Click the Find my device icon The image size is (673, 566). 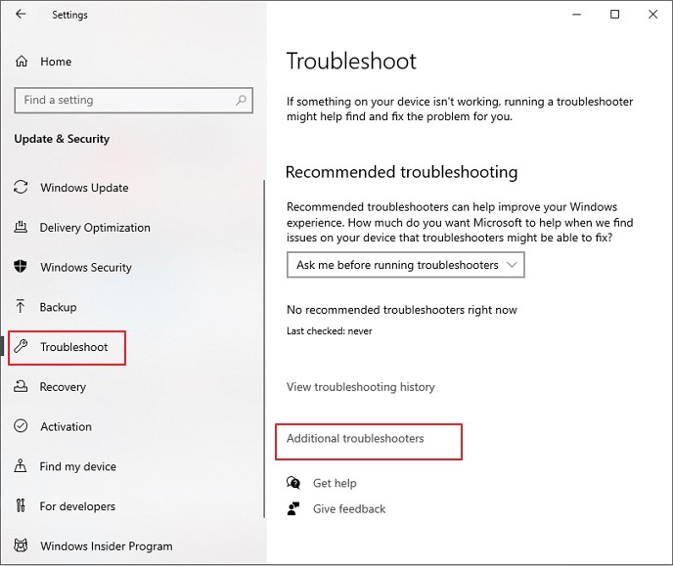coord(21,466)
